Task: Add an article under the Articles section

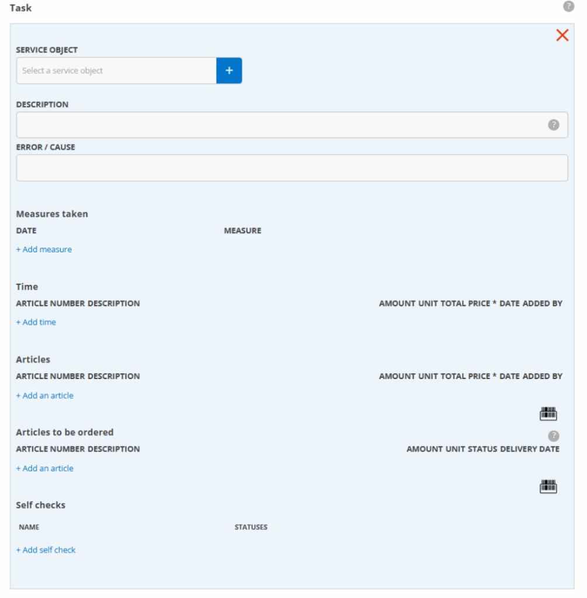Action: (45, 395)
